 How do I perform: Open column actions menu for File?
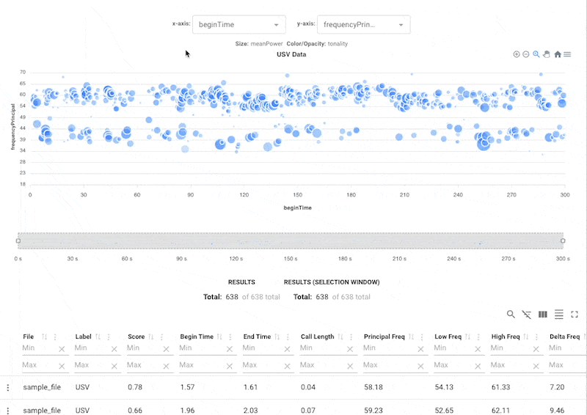tap(55, 337)
